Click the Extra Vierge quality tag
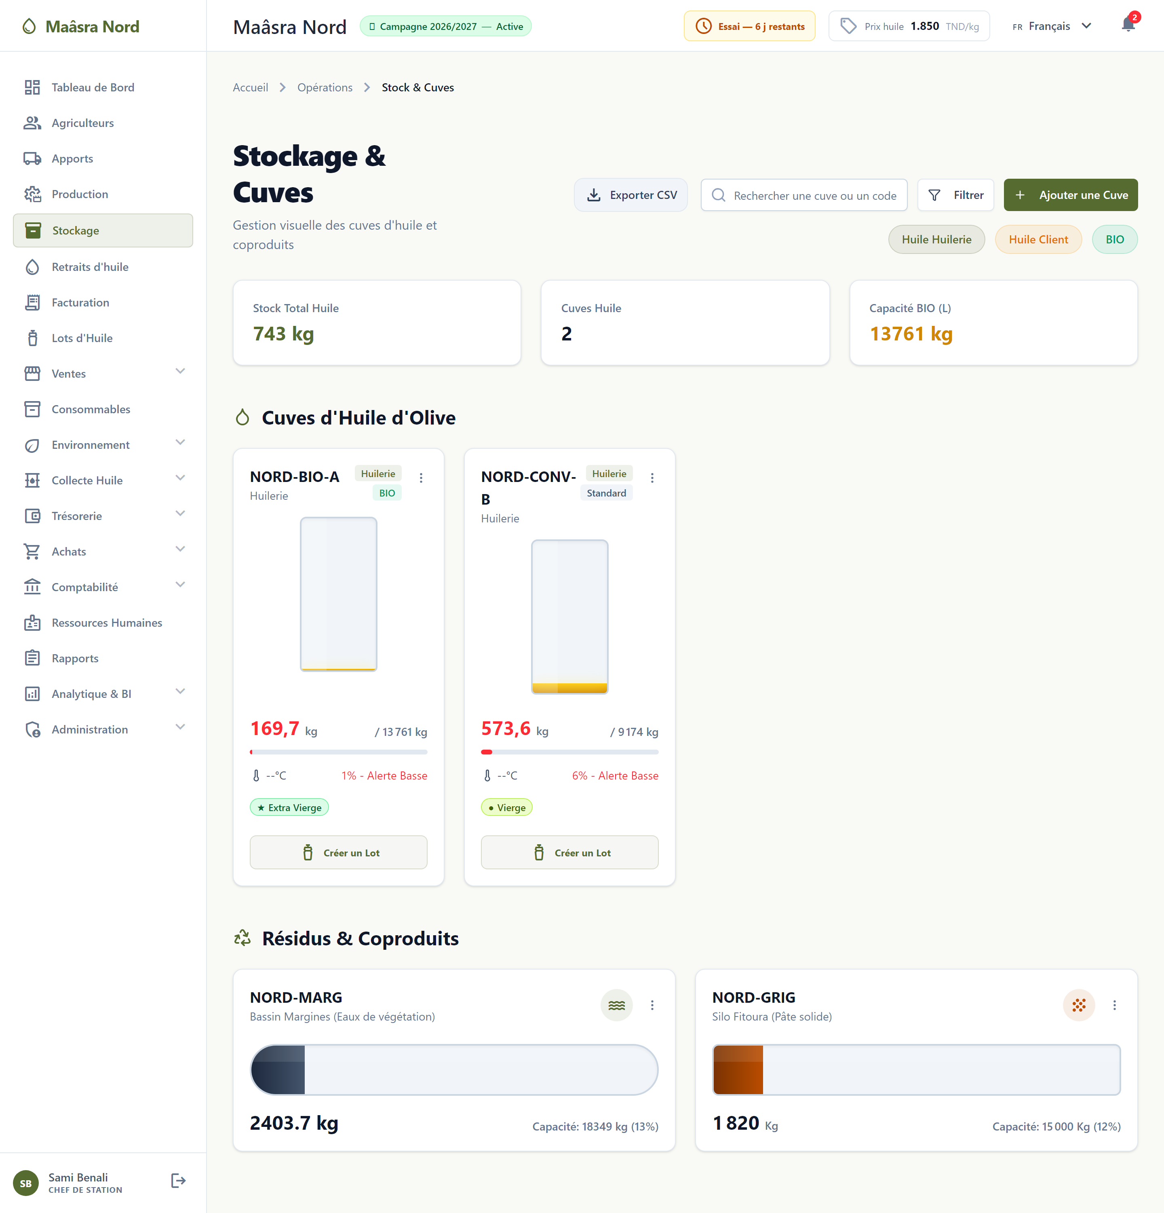Viewport: 1164px width, 1213px height. [289, 807]
